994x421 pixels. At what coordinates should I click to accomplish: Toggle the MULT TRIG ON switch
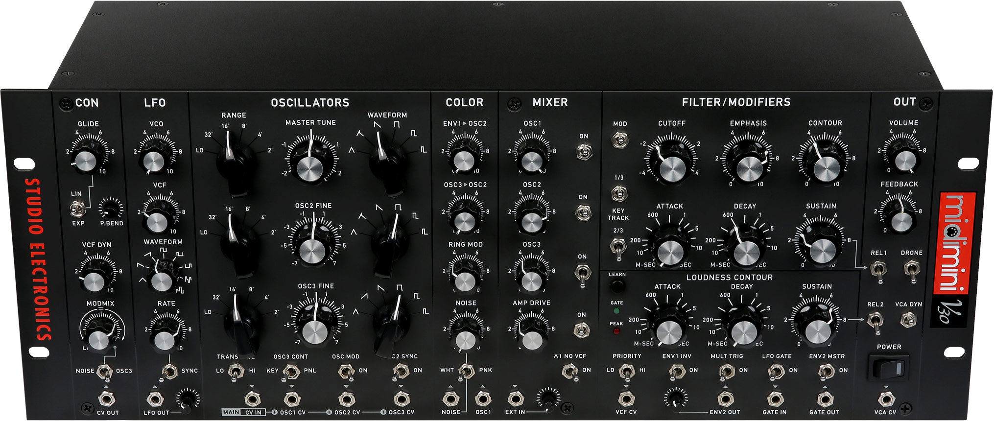tap(727, 372)
